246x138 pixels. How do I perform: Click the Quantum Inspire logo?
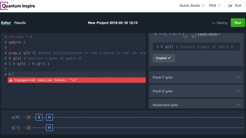point(18,6)
